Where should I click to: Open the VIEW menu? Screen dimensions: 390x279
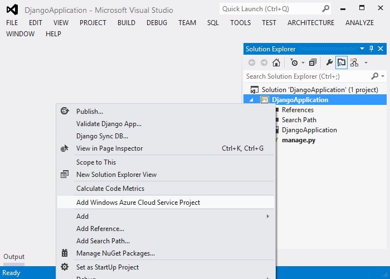(61, 23)
